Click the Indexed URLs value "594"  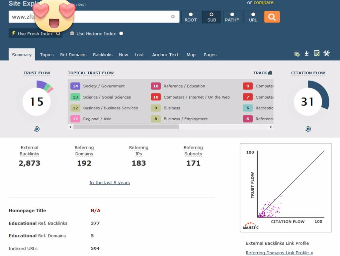tap(95, 249)
